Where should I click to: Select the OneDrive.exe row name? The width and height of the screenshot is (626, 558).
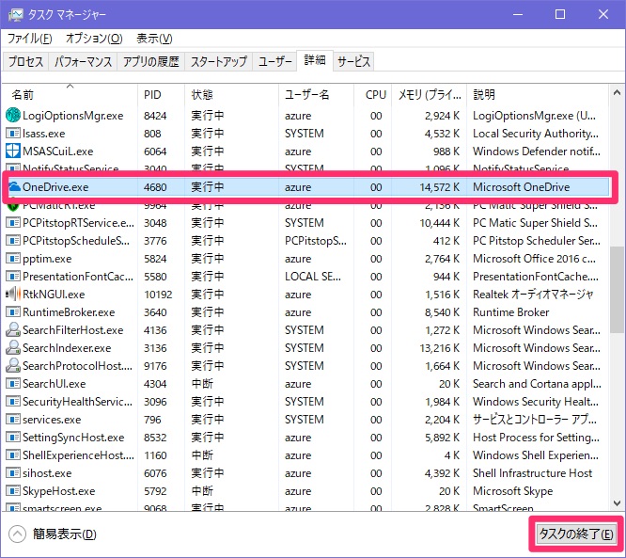55,186
